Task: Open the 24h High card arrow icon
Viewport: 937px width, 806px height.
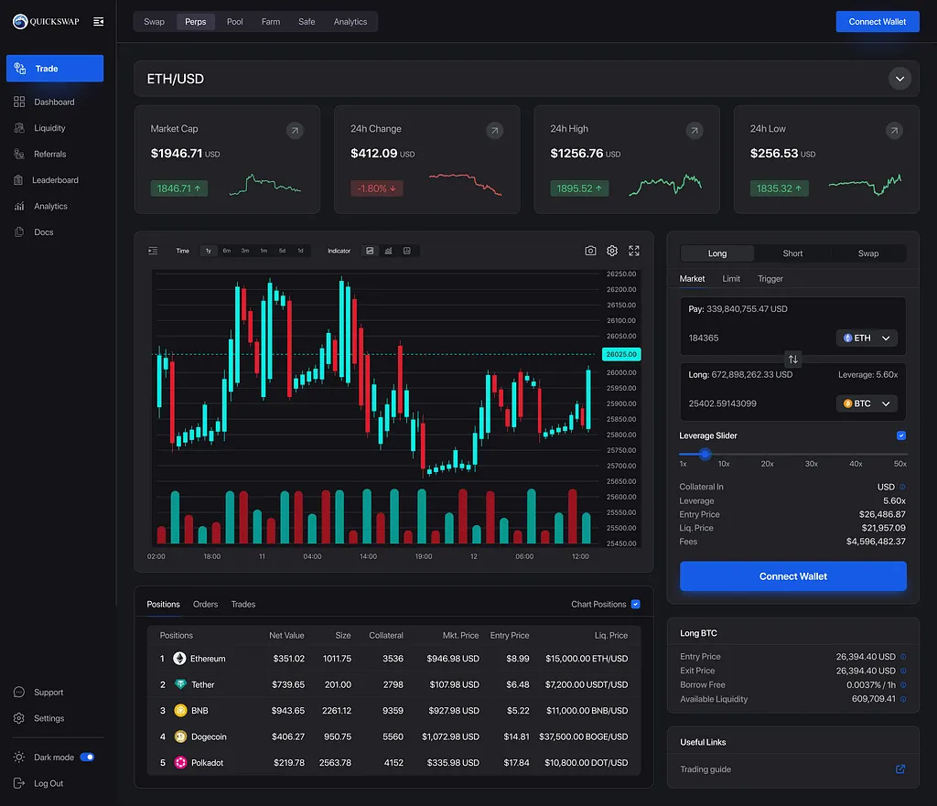Action: point(695,130)
